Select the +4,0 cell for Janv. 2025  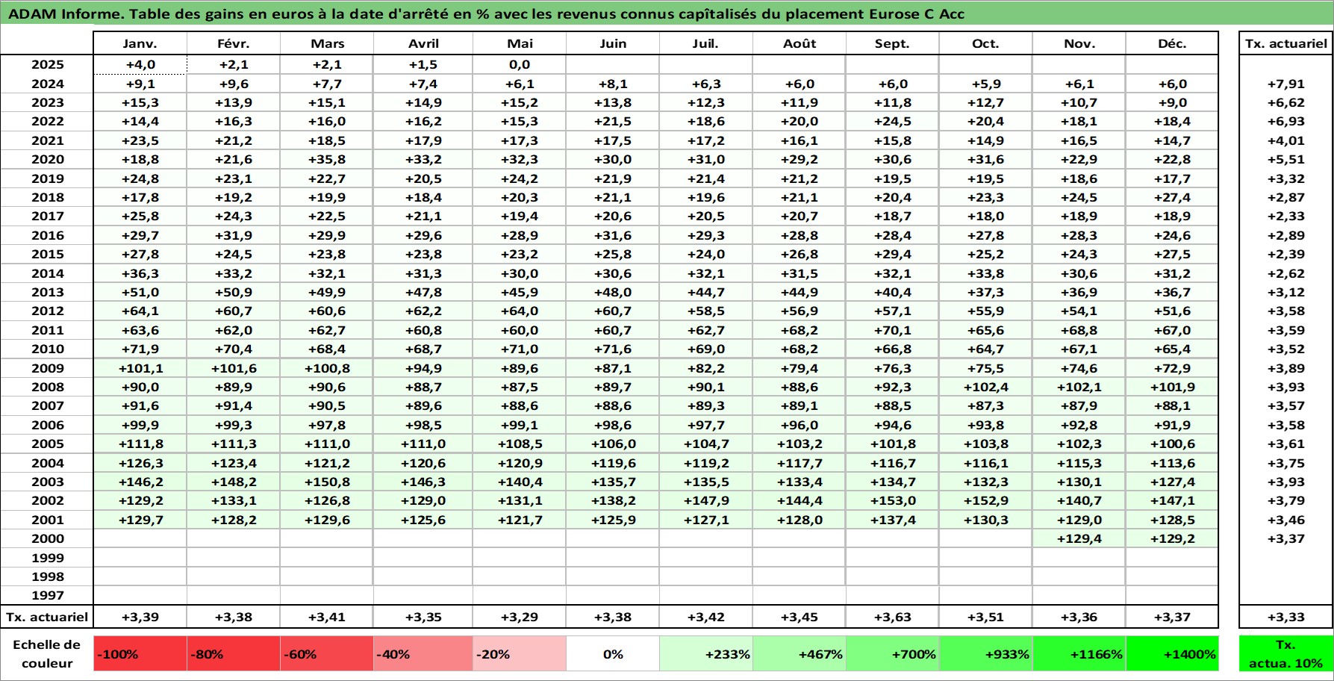coord(140,65)
